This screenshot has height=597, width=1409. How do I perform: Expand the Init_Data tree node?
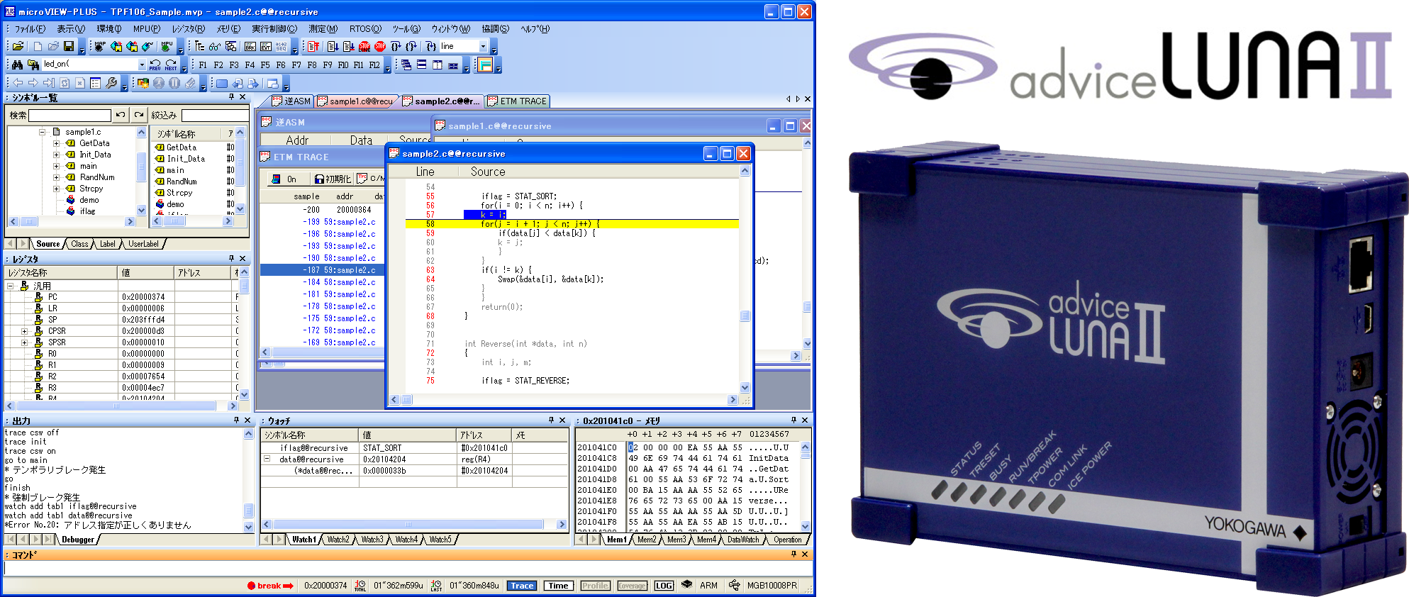pos(56,155)
